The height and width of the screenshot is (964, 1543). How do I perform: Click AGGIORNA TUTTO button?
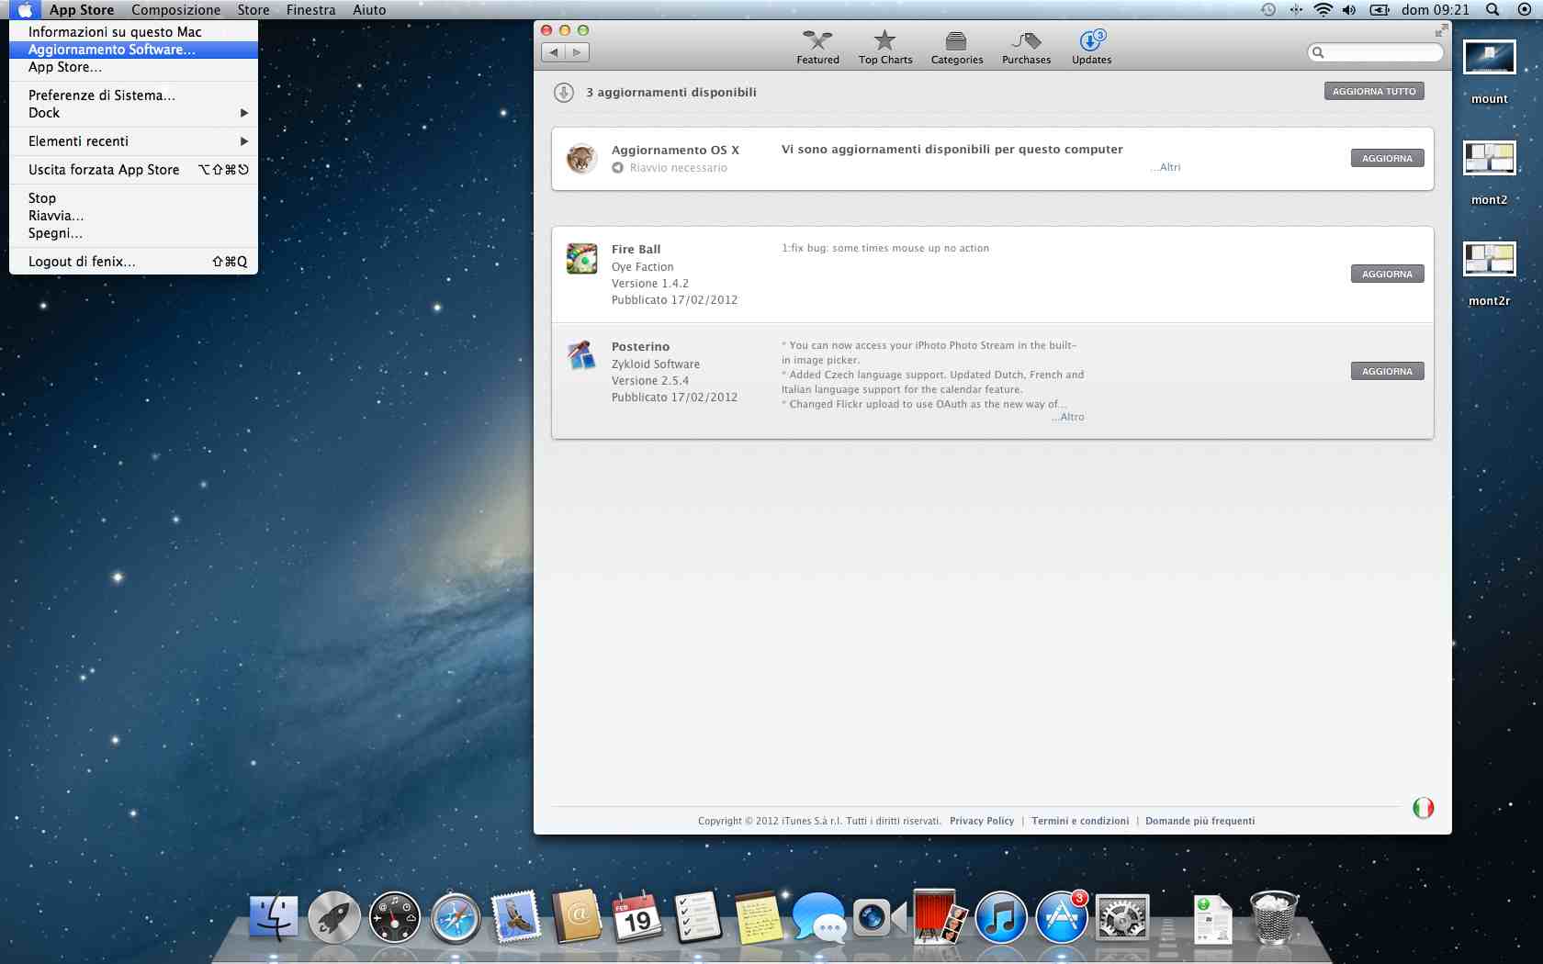[x=1374, y=92]
